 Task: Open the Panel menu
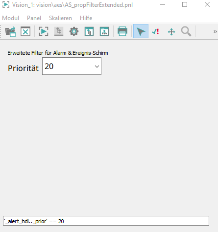point(34,18)
